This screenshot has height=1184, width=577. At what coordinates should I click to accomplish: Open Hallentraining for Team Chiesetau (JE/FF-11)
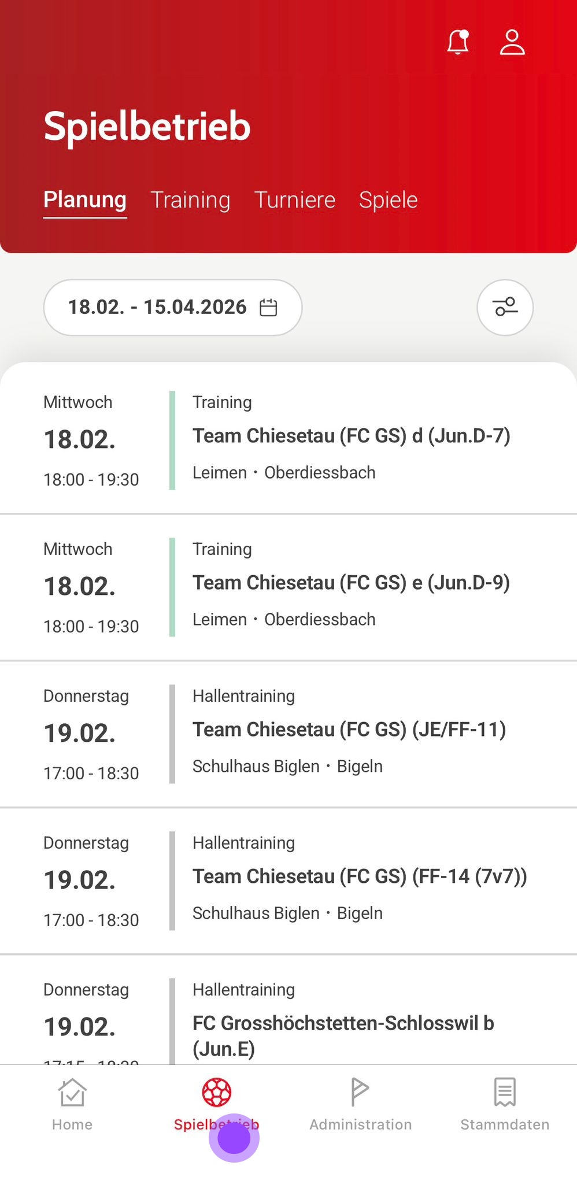pyautogui.click(x=349, y=730)
